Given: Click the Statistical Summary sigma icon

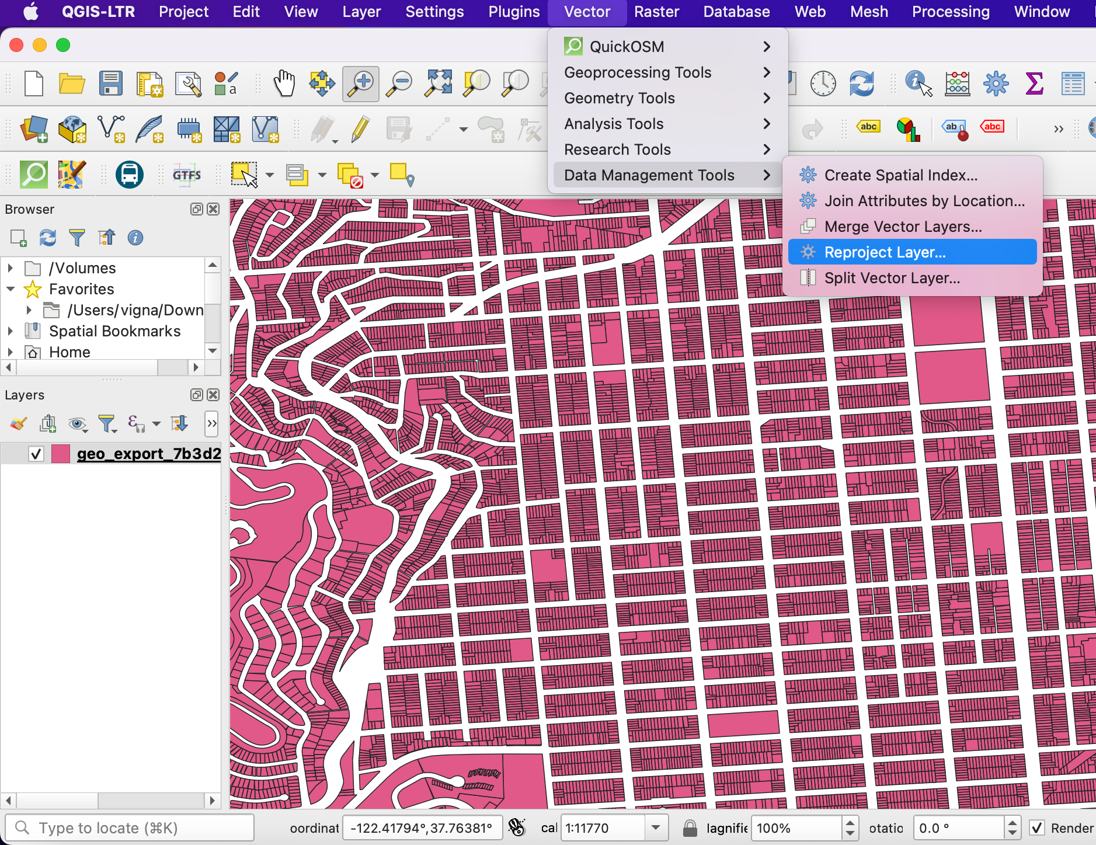Looking at the screenshot, I should (x=1034, y=84).
